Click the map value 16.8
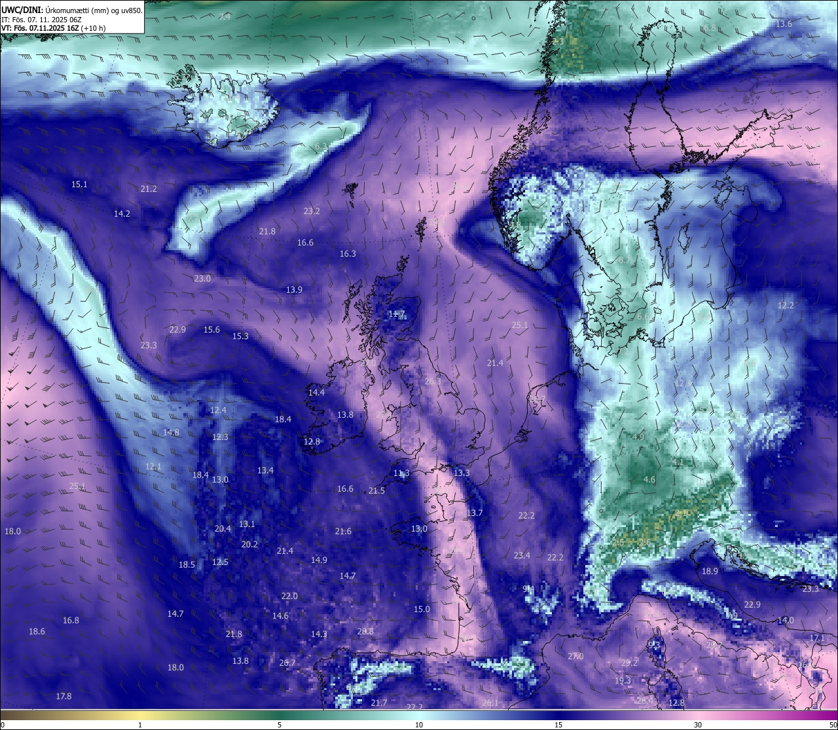 (71, 621)
